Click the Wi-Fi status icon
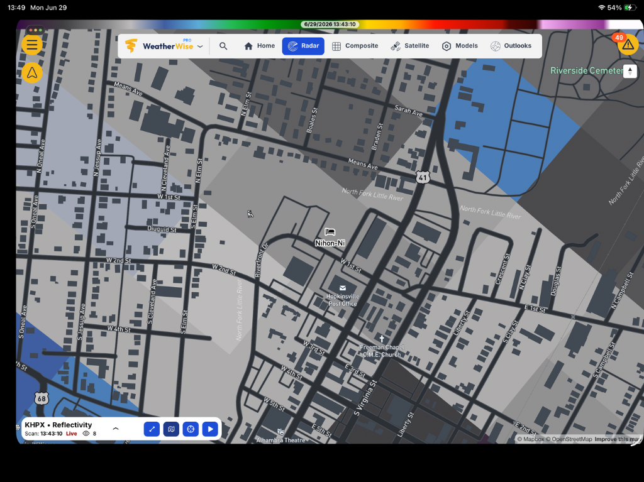The height and width of the screenshot is (482, 644). 601,8
